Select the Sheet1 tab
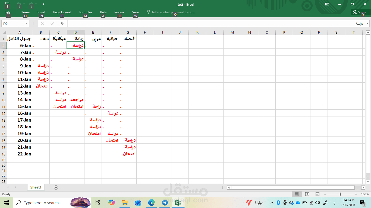The image size is (371, 208). 36,187
